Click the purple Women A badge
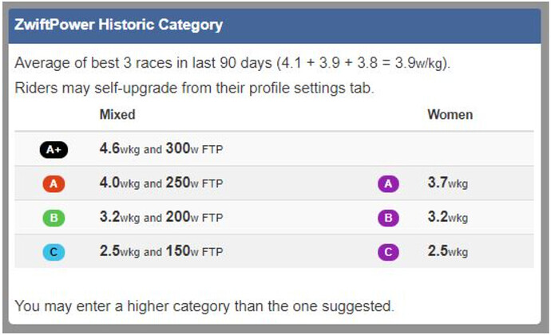The height and width of the screenshot is (335, 551). coord(388,183)
